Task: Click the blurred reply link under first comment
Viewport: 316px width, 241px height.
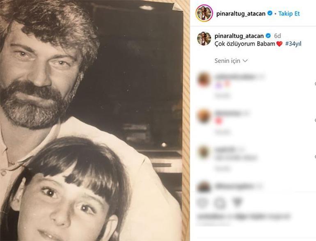Action: (x=222, y=96)
